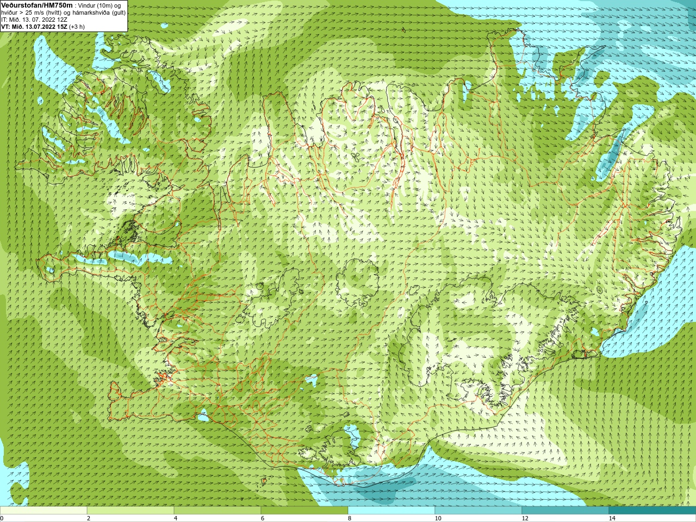The height and width of the screenshot is (522, 696).
Task: Click the light cyan legend swatch for 8–10 m/s
Action: (x=391, y=511)
